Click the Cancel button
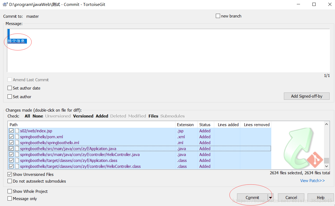The image size is (335, 206). (291, 198)
